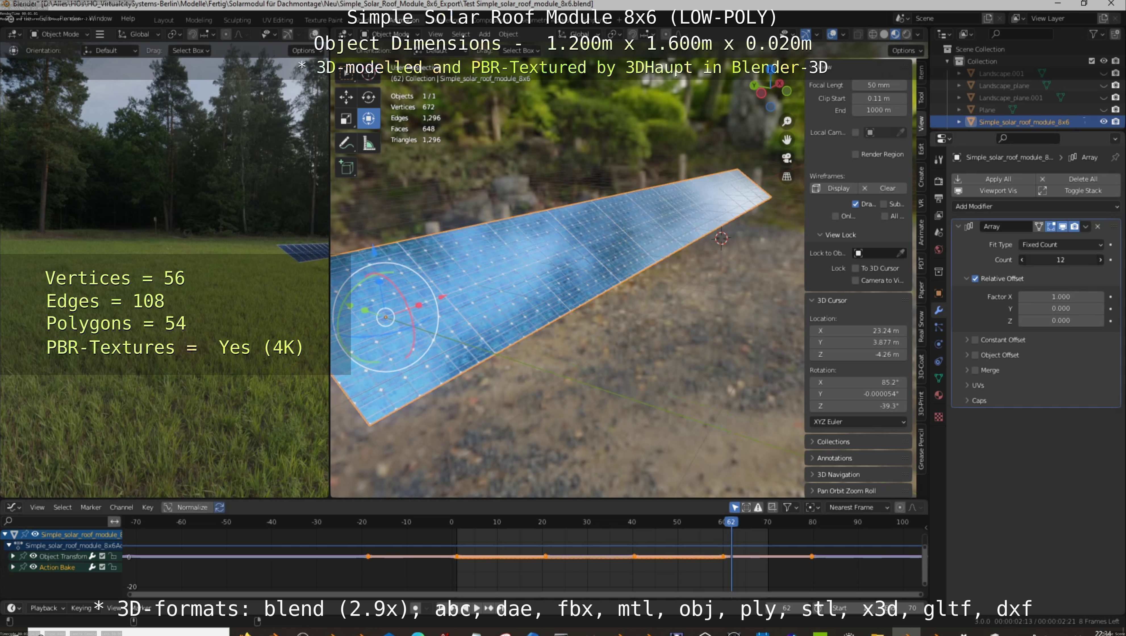Open Texture properties checker tab icon
This screenshot has width=1126, height=636.
point(938,417)
